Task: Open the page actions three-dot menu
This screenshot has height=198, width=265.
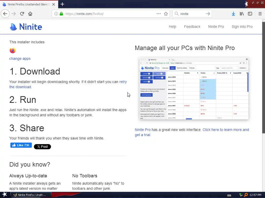Action: tap(159, 14)
